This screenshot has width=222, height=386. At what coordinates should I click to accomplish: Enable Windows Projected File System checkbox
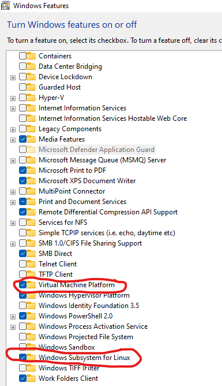(x=22, y=337)
